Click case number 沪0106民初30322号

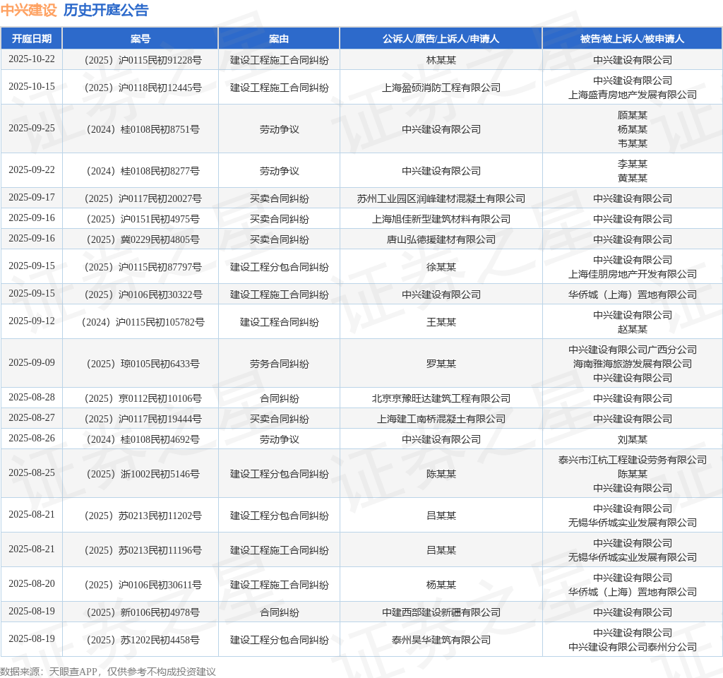[x=160, y=295]
